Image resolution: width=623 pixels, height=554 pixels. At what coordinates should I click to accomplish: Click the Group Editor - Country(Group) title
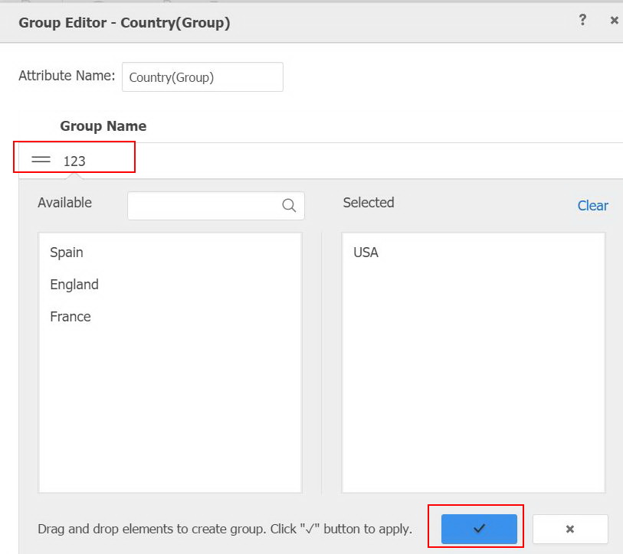126,23
